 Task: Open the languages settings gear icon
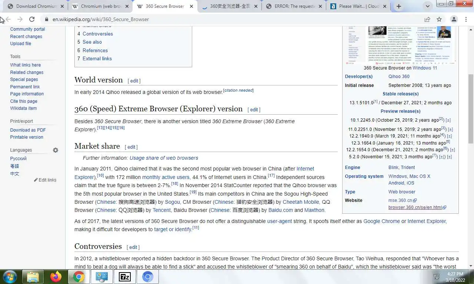(56, 150)
